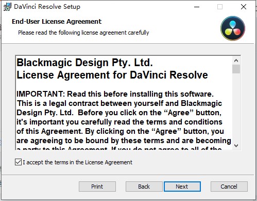This screenshot has width=257, height=201.
Task: Click the license scrollbar thumb
Action: [236, 69]
